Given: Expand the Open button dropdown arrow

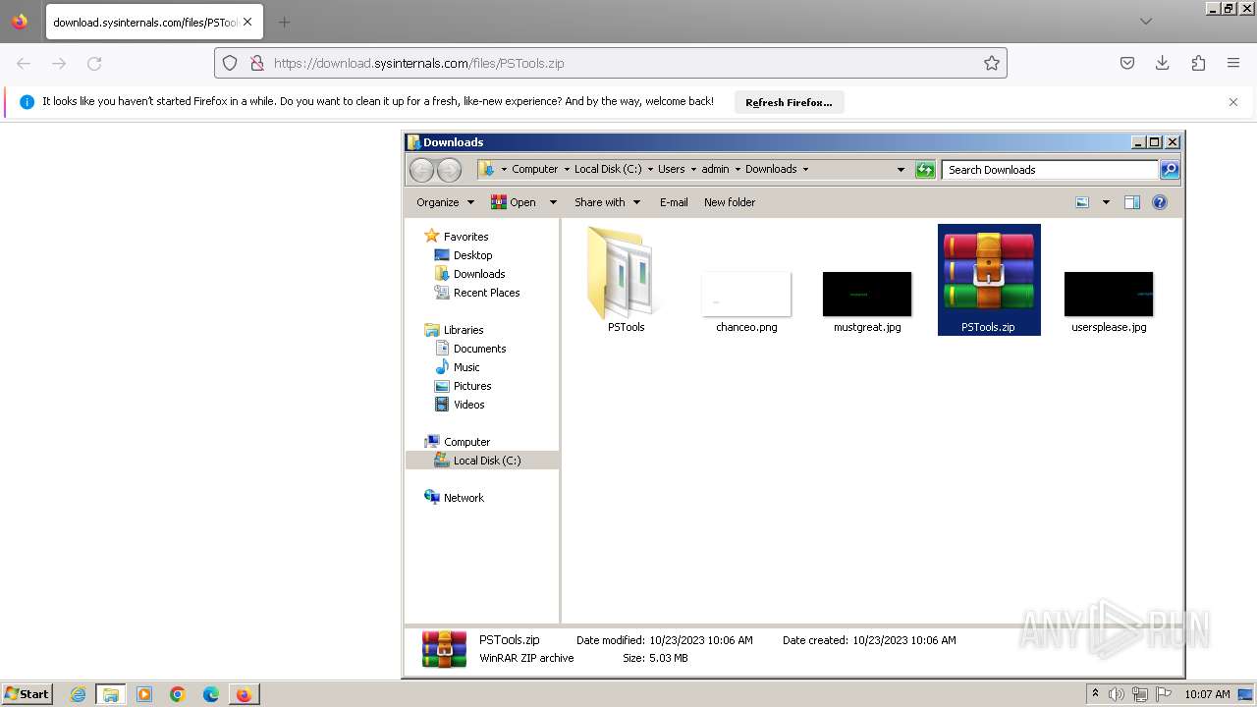Looking at the screenshot, I should tap(553, 202).
